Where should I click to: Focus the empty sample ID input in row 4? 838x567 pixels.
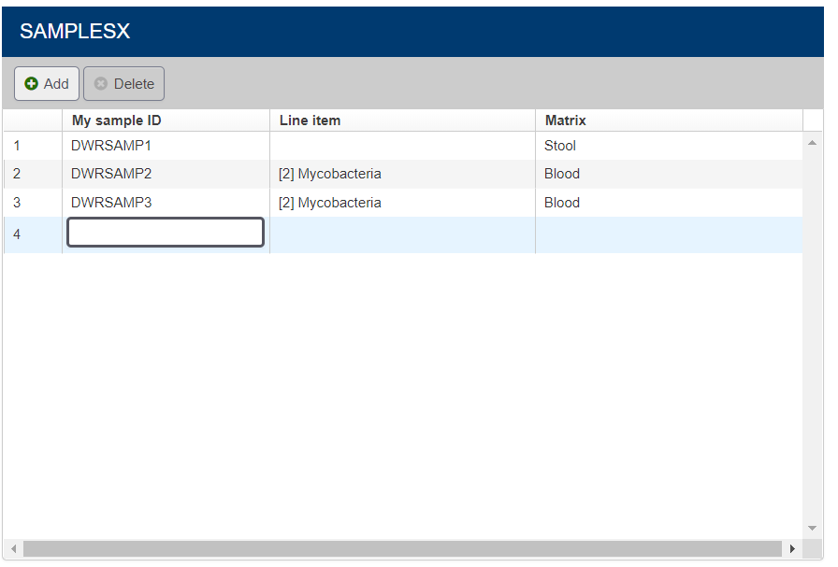pos(166,234)
